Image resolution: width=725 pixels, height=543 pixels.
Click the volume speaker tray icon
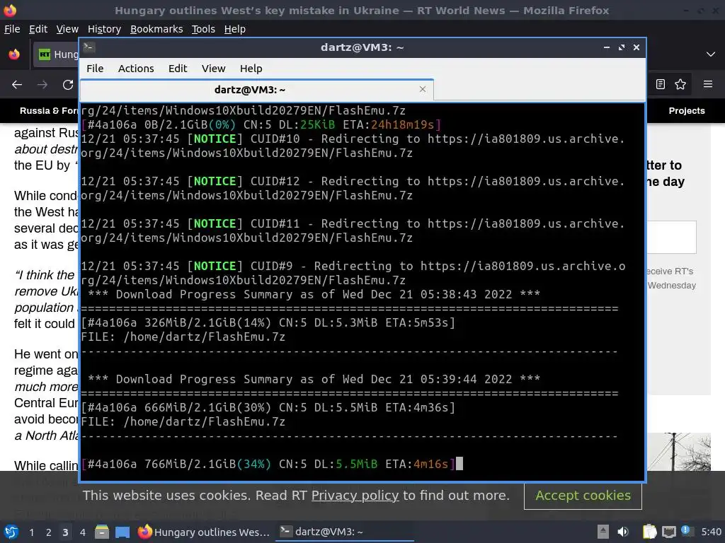(x=623, y=532)
